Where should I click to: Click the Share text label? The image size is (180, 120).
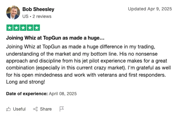(x=46, y=109)
